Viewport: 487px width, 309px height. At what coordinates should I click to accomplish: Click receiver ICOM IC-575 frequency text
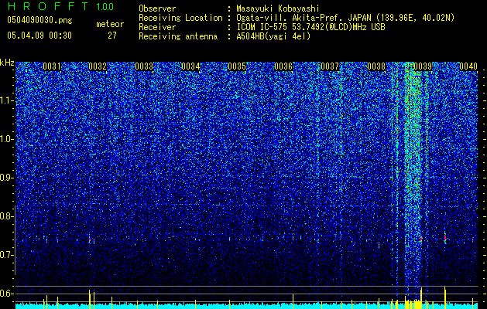tap(310, 27)
